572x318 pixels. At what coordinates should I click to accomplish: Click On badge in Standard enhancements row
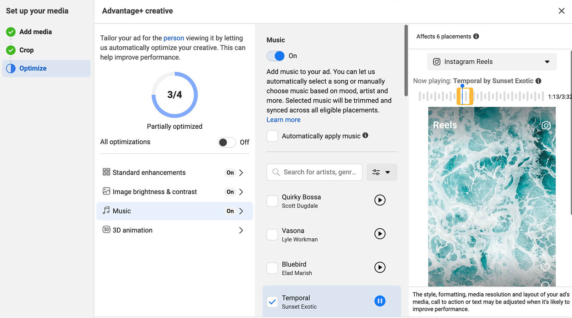(230, 173)
